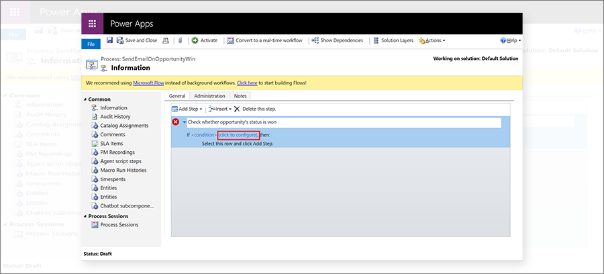Activate the workflow process
The width and height of the screenshot is (604, 274).
(x=205, y=40)
